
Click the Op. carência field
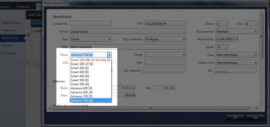pos(163,70)
